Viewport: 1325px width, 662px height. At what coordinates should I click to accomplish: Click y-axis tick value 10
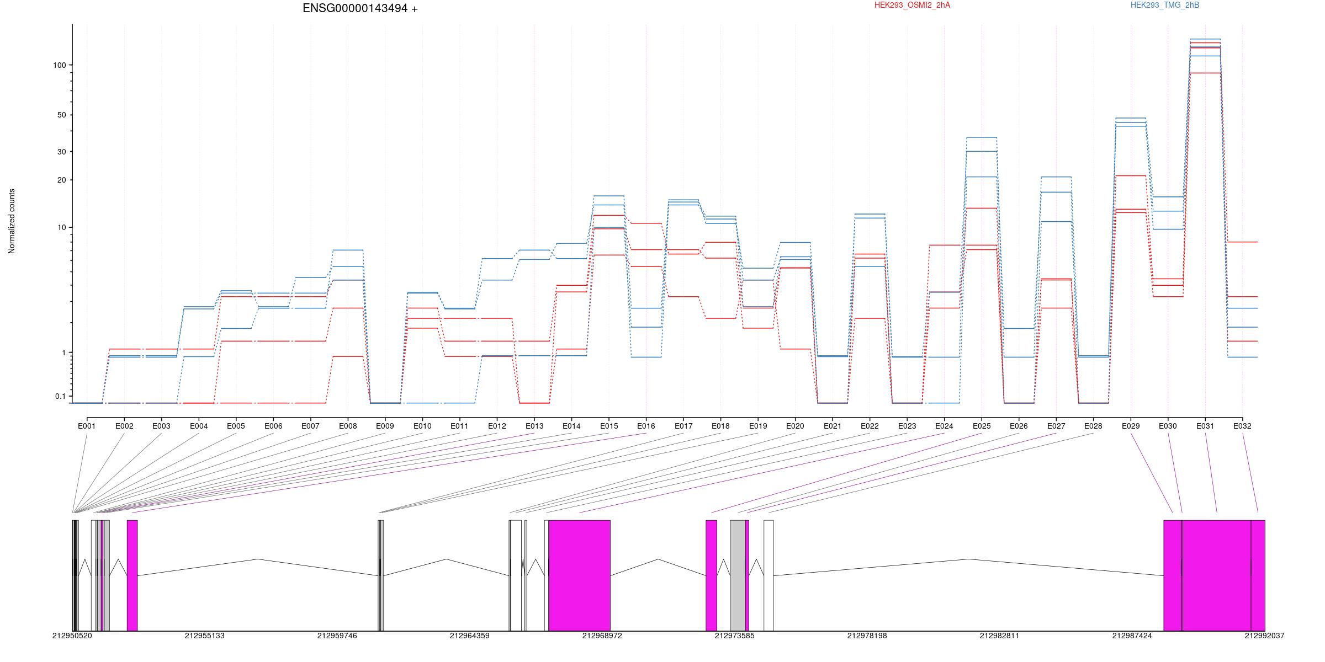[61, 227]
